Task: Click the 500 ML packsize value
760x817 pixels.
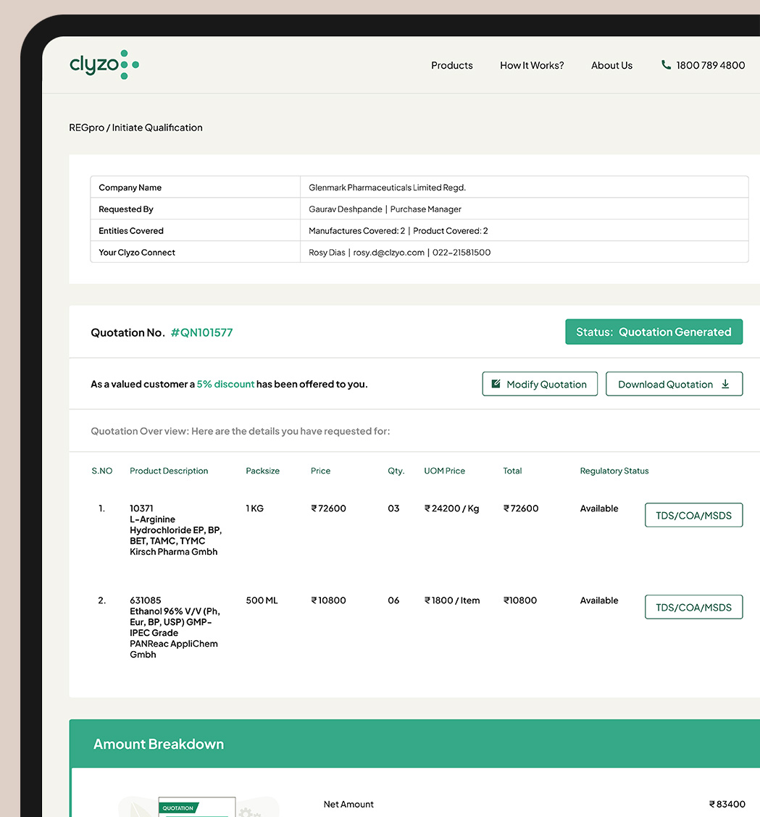Action: pos(262,600)
